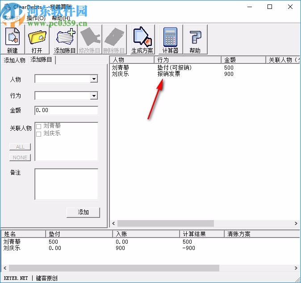Click the 金额 column header

point(243,60)
